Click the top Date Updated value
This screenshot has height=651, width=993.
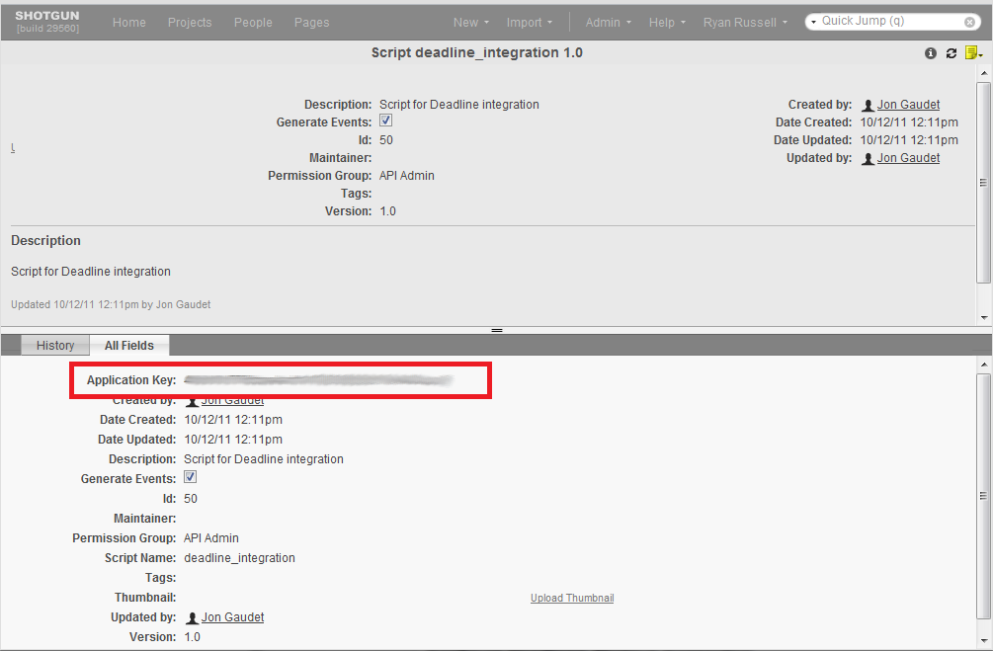[909, 140]
